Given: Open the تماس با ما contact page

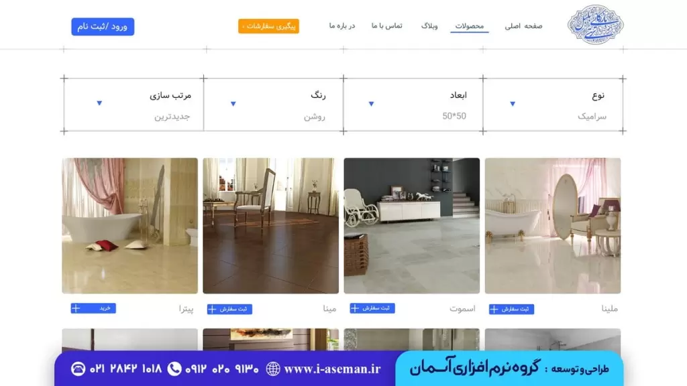Looking at the screenshot, I should click(x=387, y=26).
